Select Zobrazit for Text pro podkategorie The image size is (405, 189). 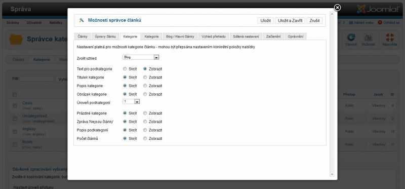pos(145,69)
